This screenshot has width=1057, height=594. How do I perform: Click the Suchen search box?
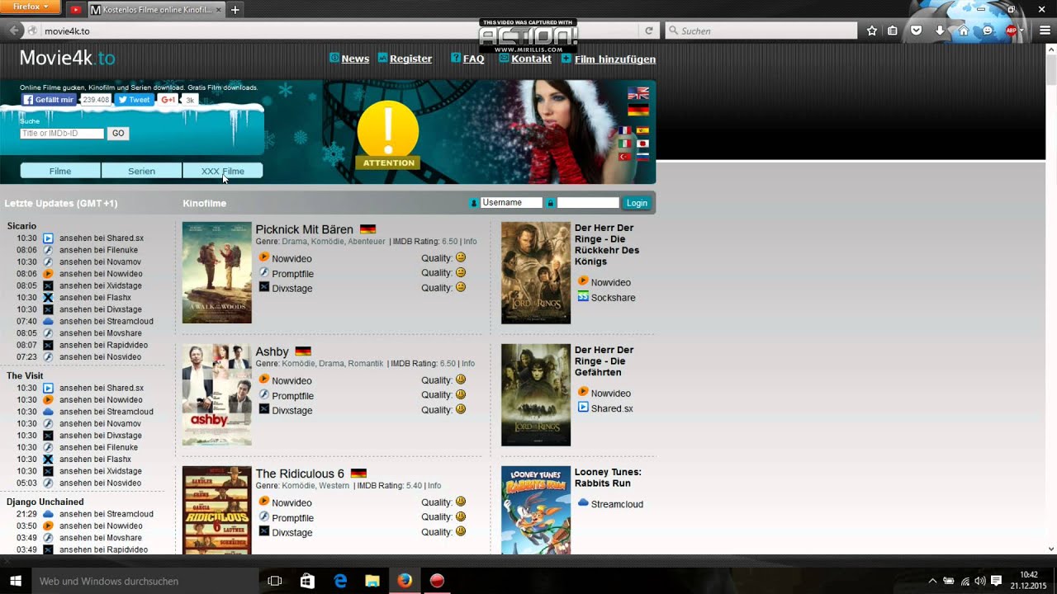pos(761,31)
